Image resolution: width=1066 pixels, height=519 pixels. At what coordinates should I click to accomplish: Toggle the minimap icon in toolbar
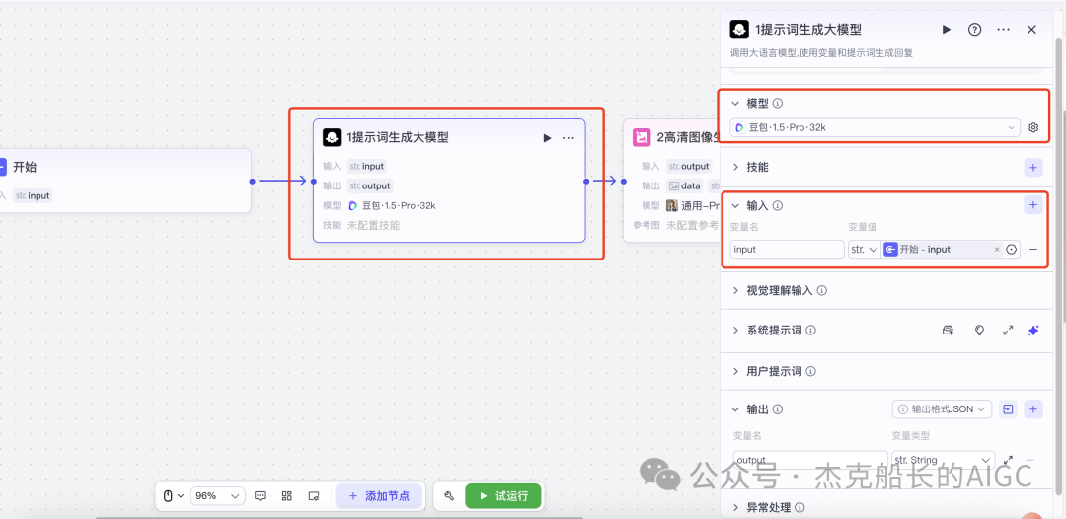[x=314, y=496]
